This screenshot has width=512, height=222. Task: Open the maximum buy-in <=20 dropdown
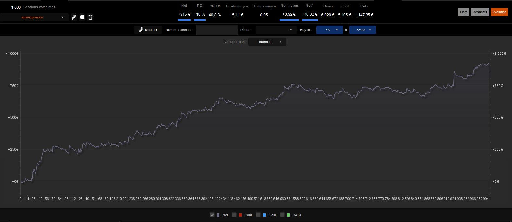(362, 30)
